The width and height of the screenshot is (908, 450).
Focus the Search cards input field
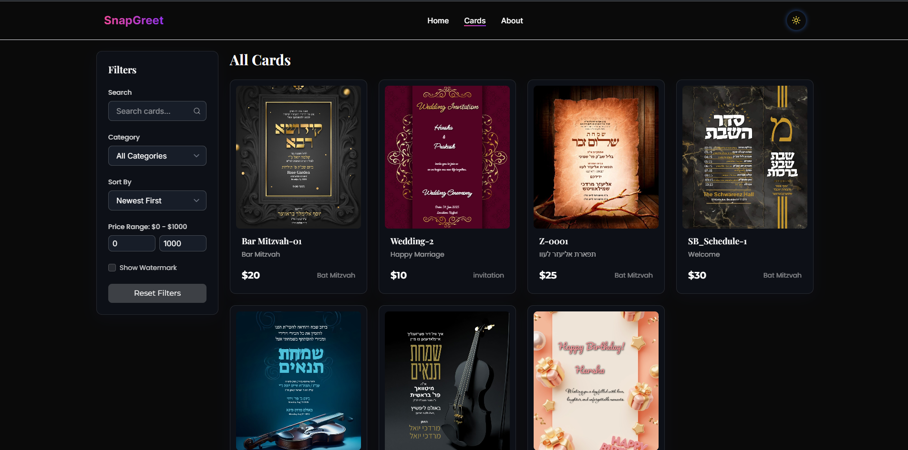tap(157, 111)
